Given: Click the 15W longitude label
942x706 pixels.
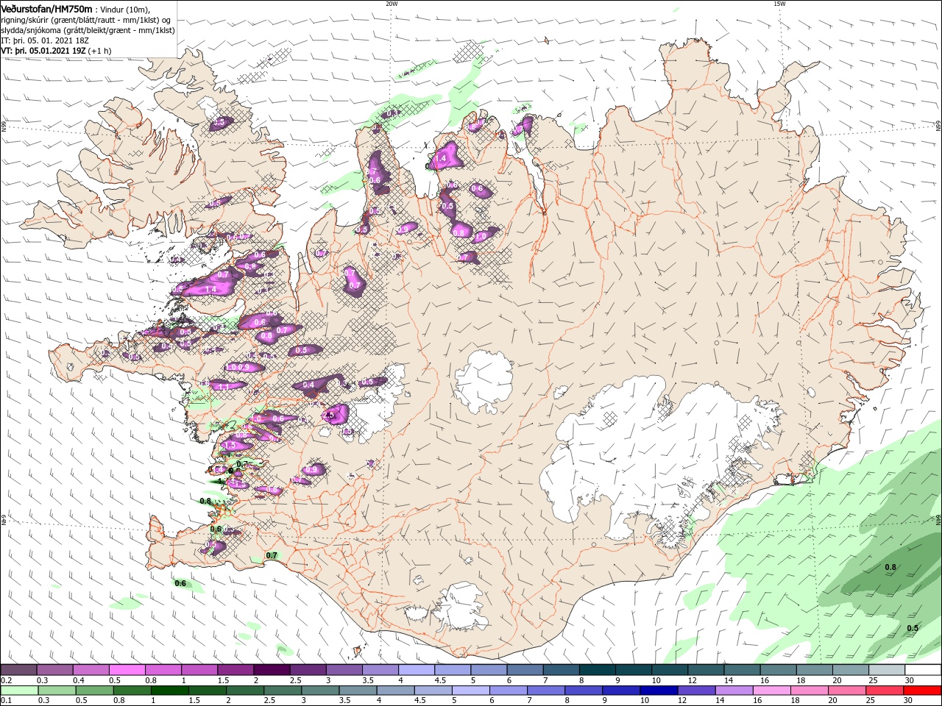Looking at the screenshot, I should pos(779,4).
